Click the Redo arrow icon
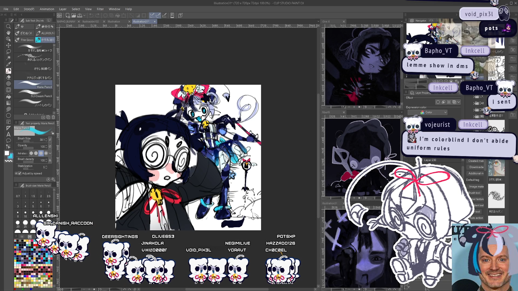Screen dimensions: 518x291 point(97,15)
